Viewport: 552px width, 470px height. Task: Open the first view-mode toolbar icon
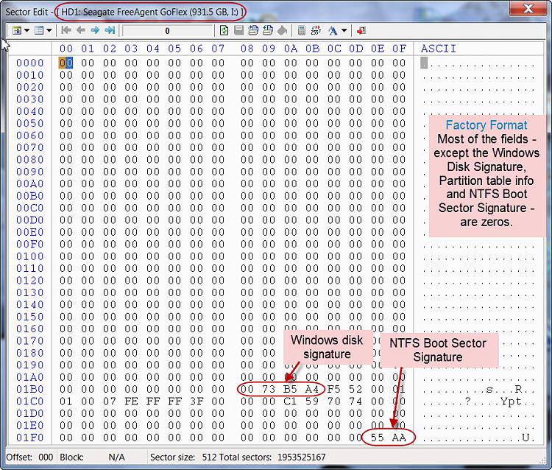point(16,31)
